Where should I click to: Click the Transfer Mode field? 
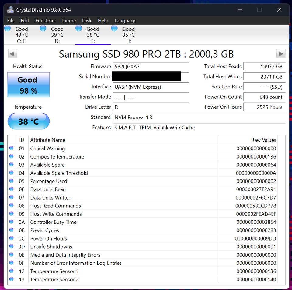tap(151, 97)
